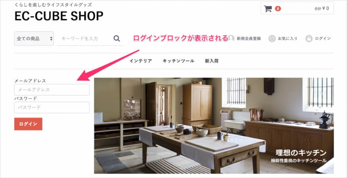Screen dimensions: 347x178
Task: Click the category dropdown arrows
Action: [51, 38]
